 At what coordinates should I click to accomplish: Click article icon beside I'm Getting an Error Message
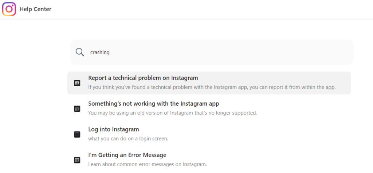click(77, 160)
